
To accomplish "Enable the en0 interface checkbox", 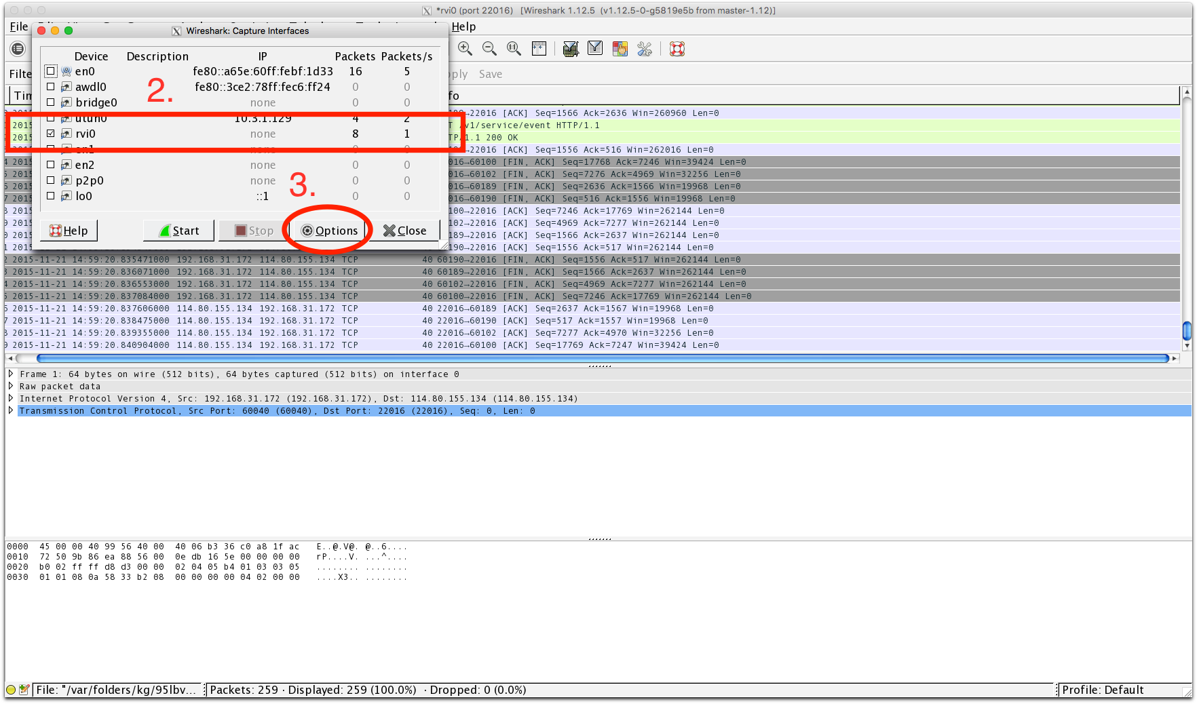I will tap(51, 71).
